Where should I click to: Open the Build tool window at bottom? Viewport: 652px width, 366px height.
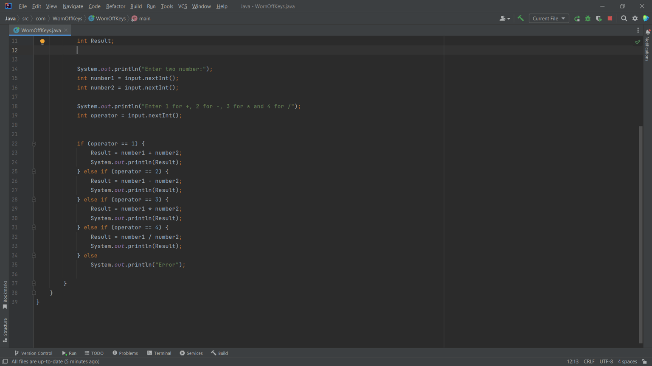[x=219, y=353]
